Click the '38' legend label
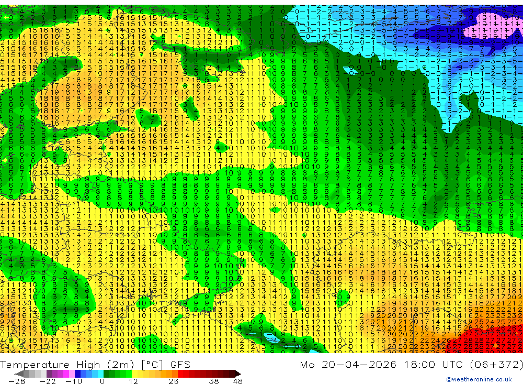The image size is (523, 384). [x=214, y=381]
